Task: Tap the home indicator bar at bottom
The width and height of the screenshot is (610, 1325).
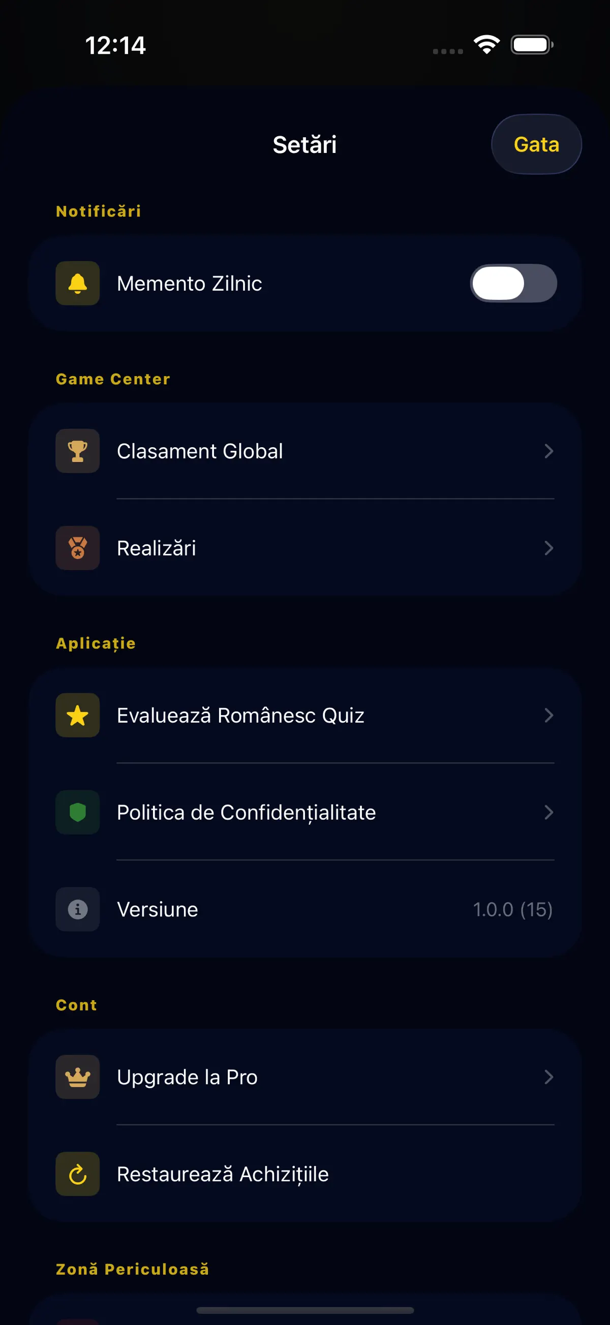Action: (305, 1310)
